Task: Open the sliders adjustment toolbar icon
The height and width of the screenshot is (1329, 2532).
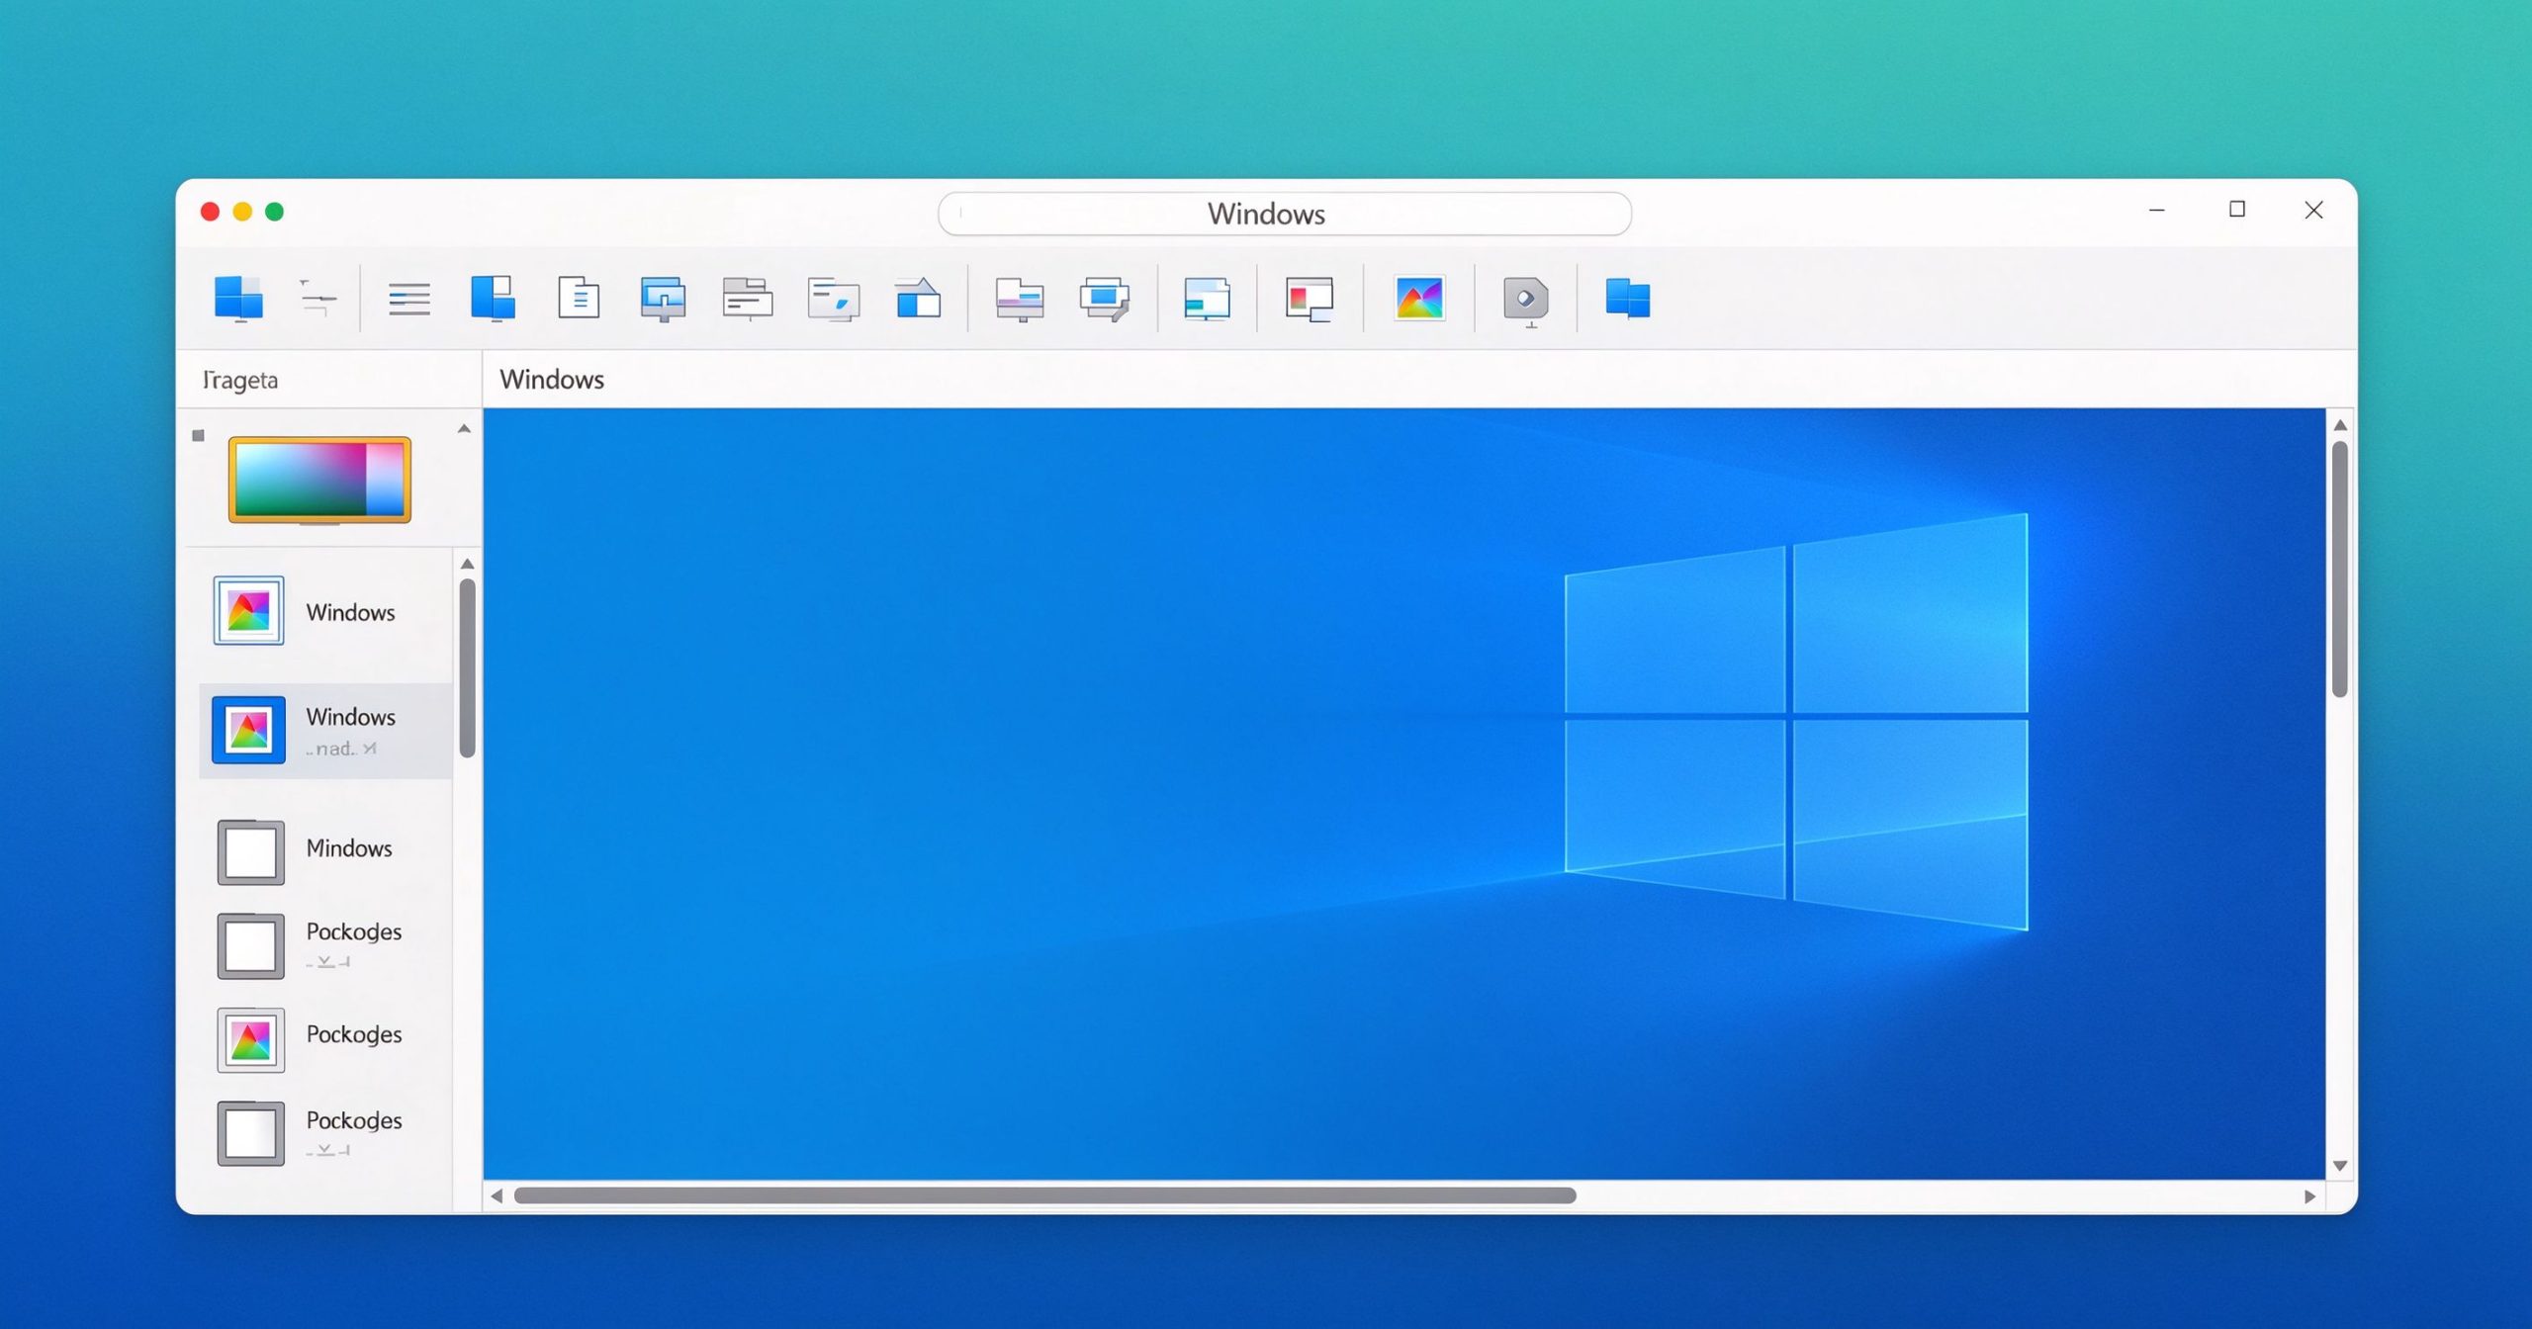Action: pyautogui.click(x=317, y=298)
